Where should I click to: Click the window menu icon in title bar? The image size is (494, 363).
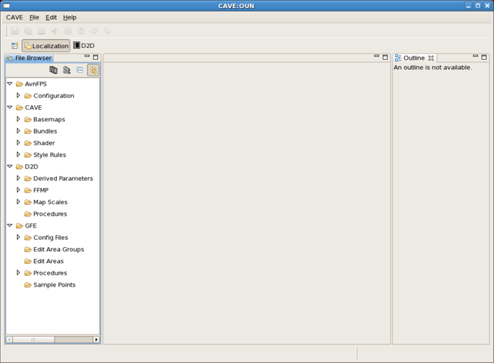(6, 5)
